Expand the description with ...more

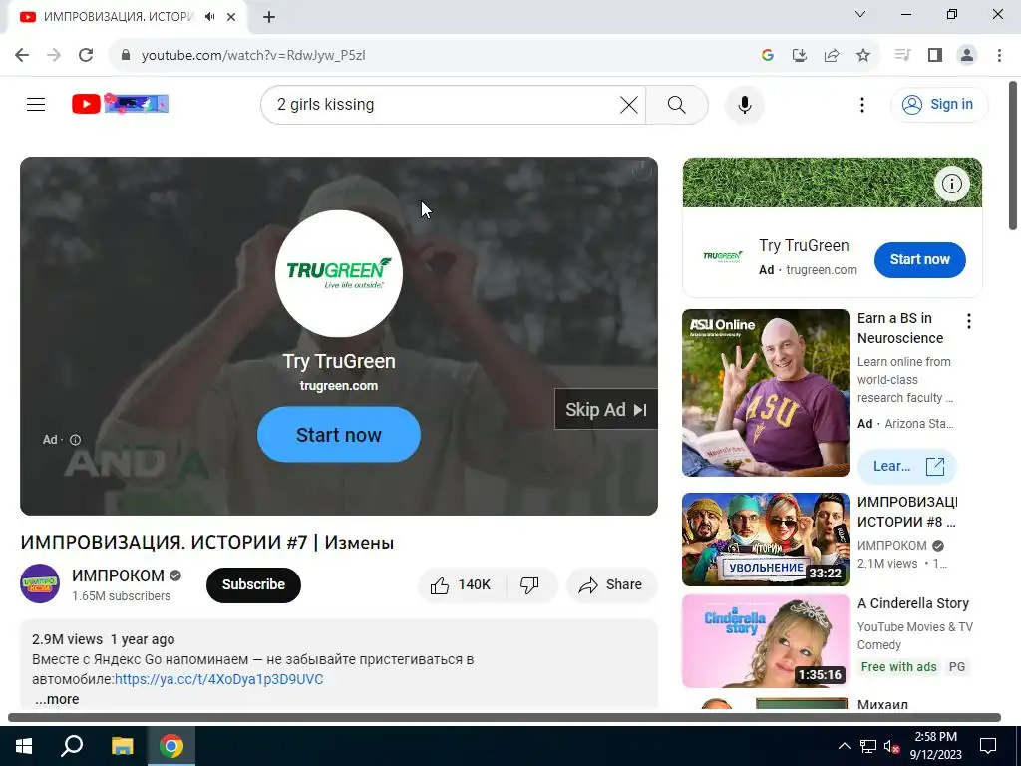click(x=57, y=699)
